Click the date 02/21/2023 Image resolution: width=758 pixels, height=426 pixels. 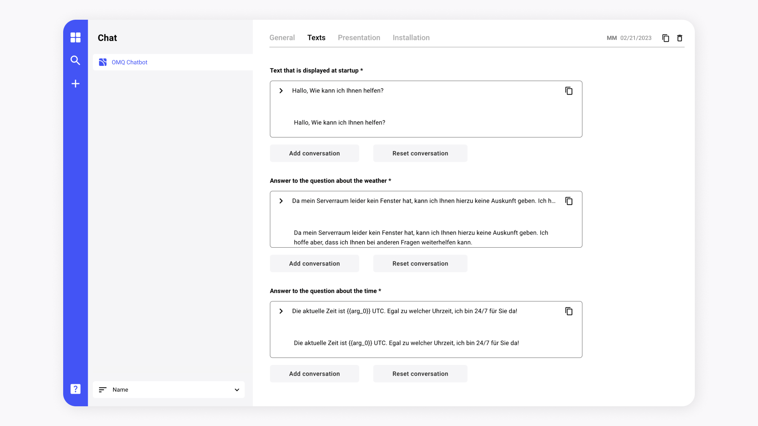point(636,38)
